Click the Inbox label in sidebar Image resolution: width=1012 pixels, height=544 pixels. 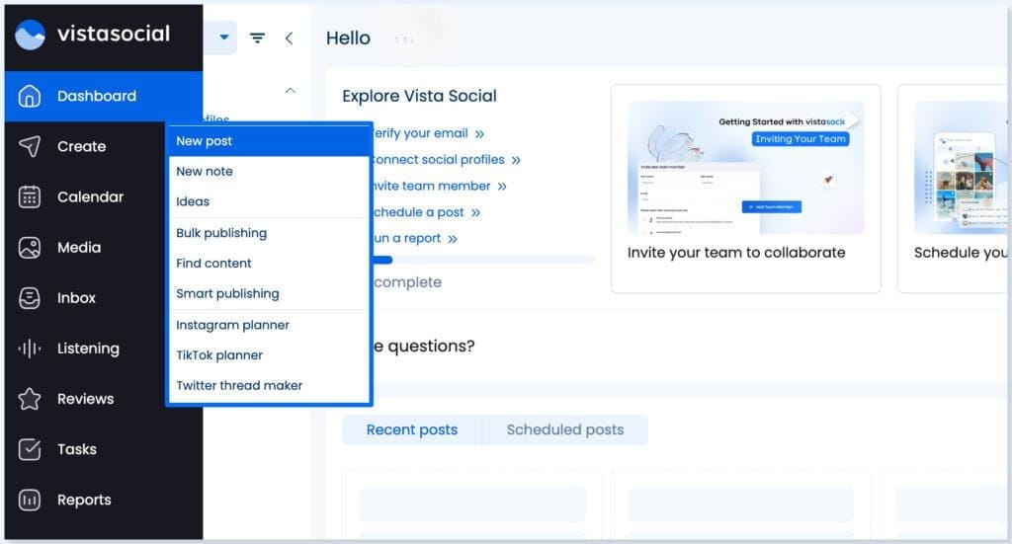[x=76, y=298]
